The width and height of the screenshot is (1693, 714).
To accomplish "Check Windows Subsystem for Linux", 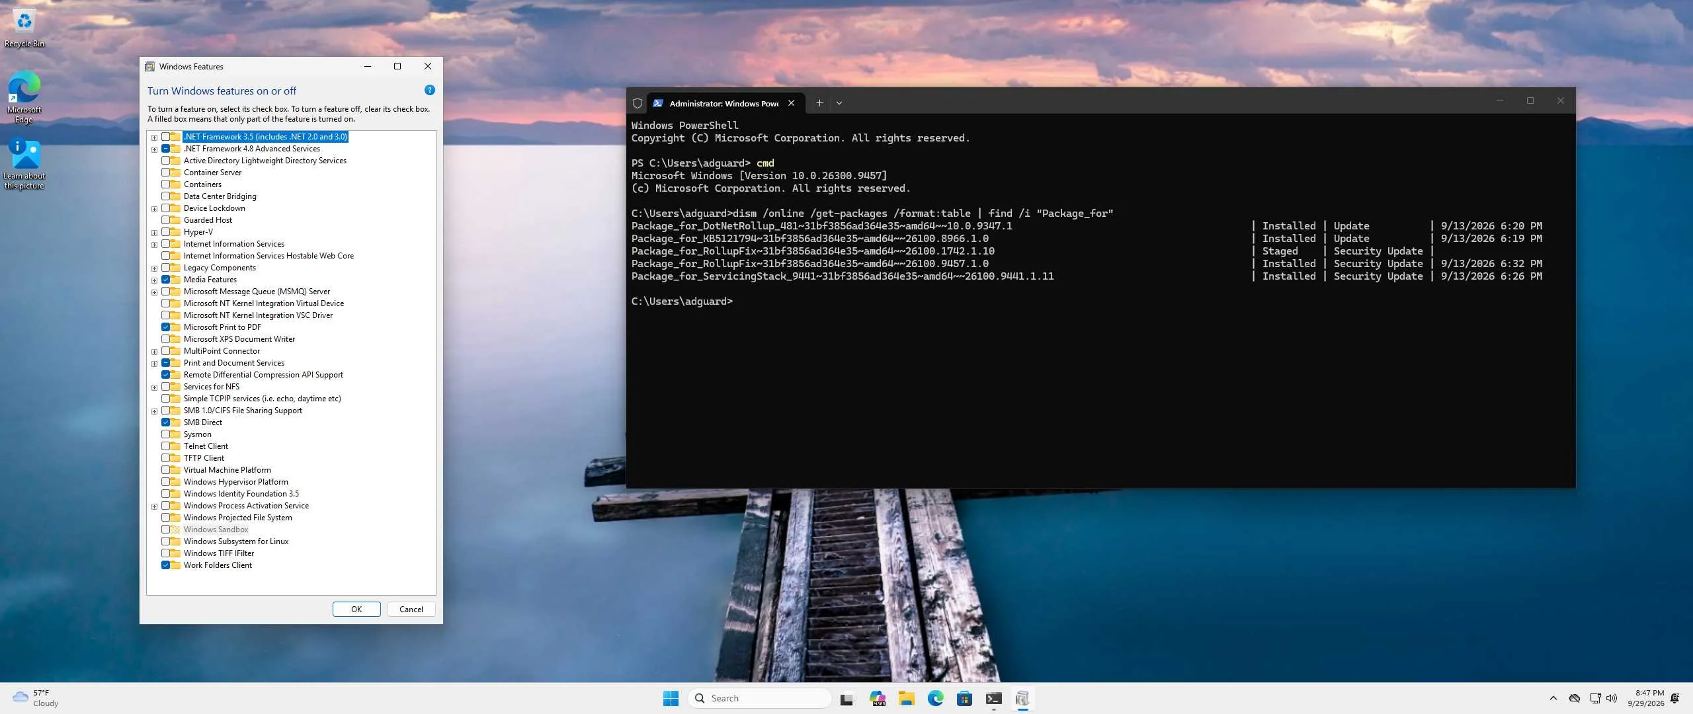I will (166, 541).
